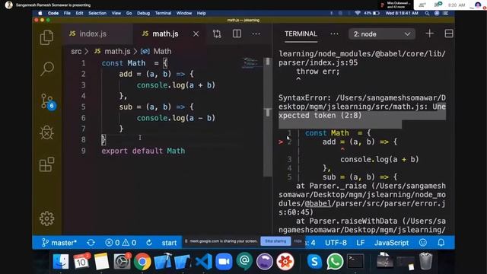The height and width of the screenshot is (274, 487).
Task: Open Terminal app in the dock
Action: point(355,262)
